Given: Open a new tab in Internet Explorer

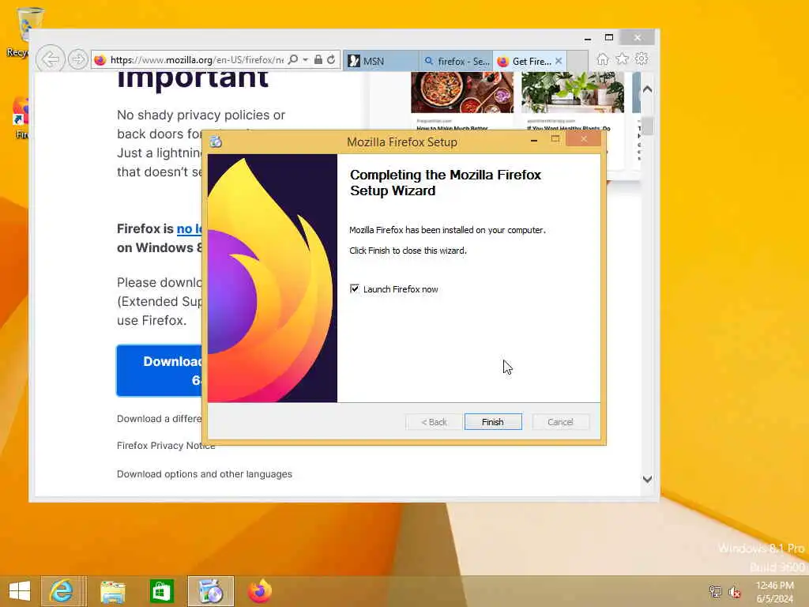Looking at the screenshot, I should [578, 61].
